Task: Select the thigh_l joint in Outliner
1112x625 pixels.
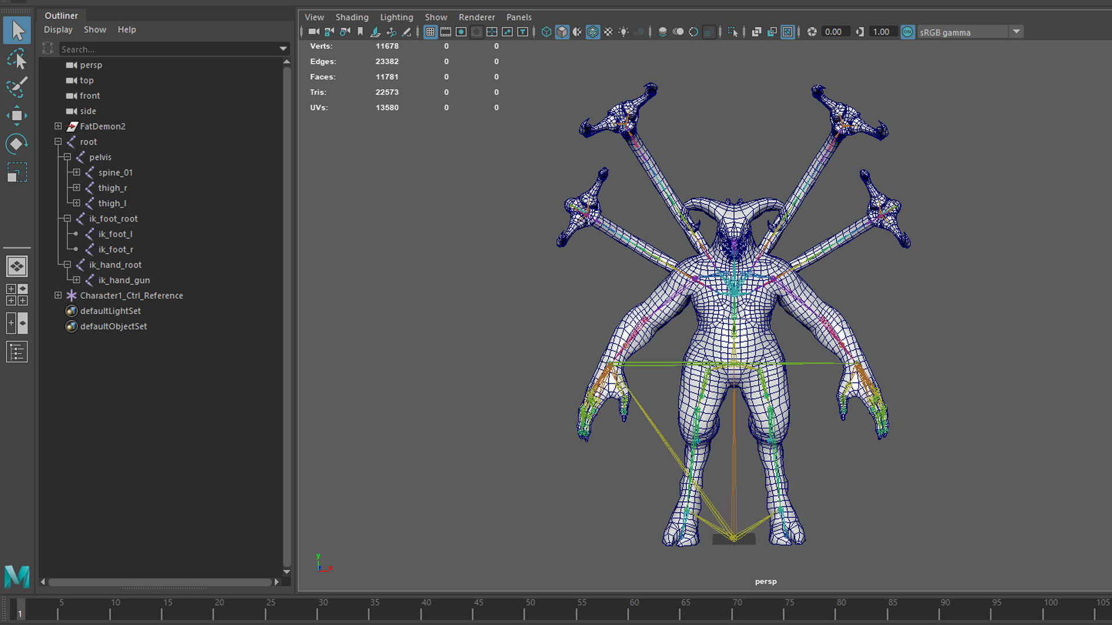Action: [112, 203]
